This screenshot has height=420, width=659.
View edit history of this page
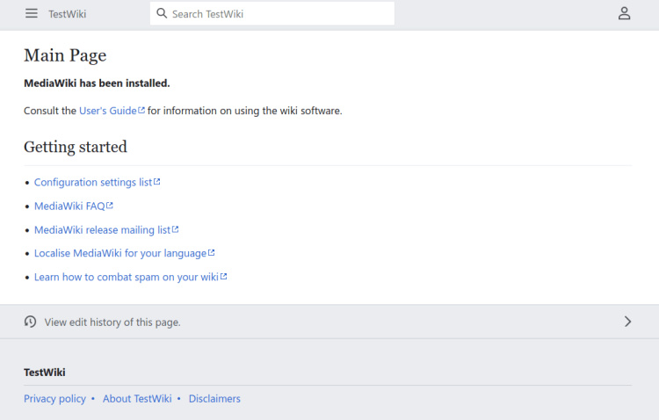(112, 322)
